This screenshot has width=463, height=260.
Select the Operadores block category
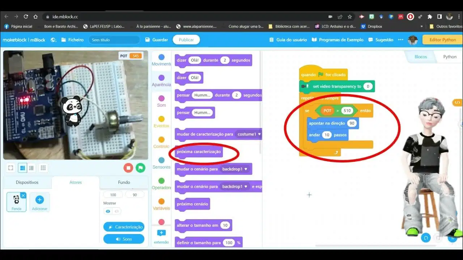161,183
